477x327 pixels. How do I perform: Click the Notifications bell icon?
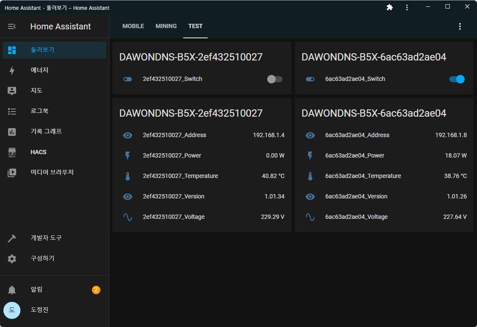coord(12,290)
